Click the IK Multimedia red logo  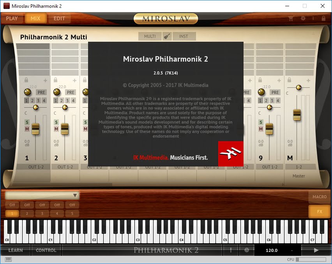pos(231,154)
